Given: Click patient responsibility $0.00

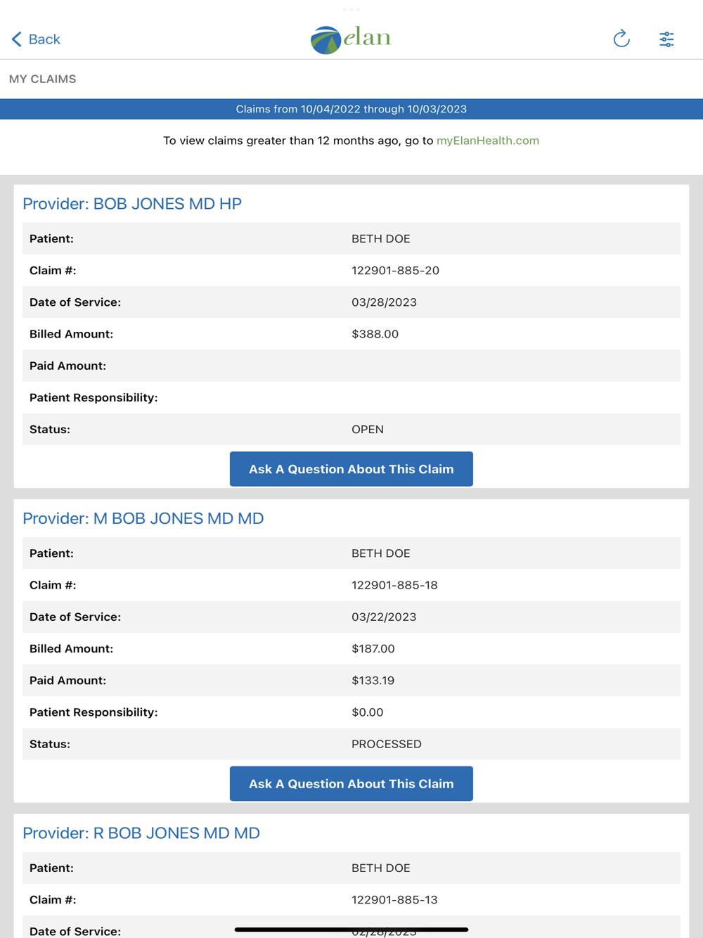Looking at the screenshot, I should click(x=368, y=712).
